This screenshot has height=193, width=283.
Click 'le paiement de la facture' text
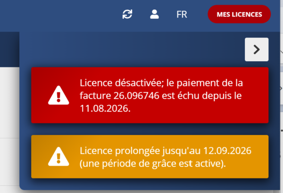coord(161,89)
